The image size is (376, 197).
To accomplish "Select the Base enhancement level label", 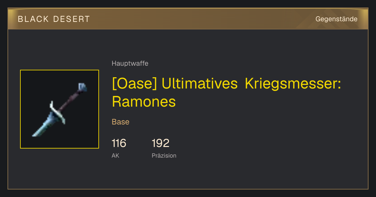I will [121, 122].
